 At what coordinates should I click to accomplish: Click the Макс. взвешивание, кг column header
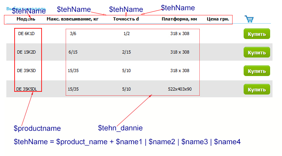tap(73, 19)
